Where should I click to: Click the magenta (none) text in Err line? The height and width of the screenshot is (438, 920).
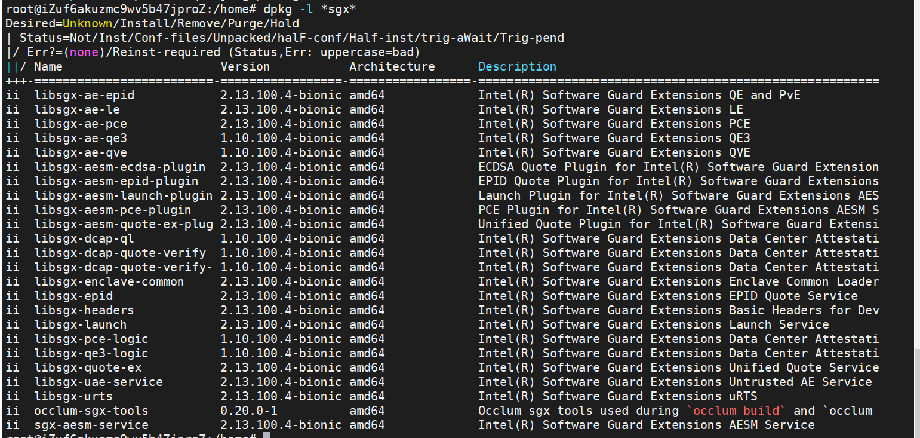point(82,51)
